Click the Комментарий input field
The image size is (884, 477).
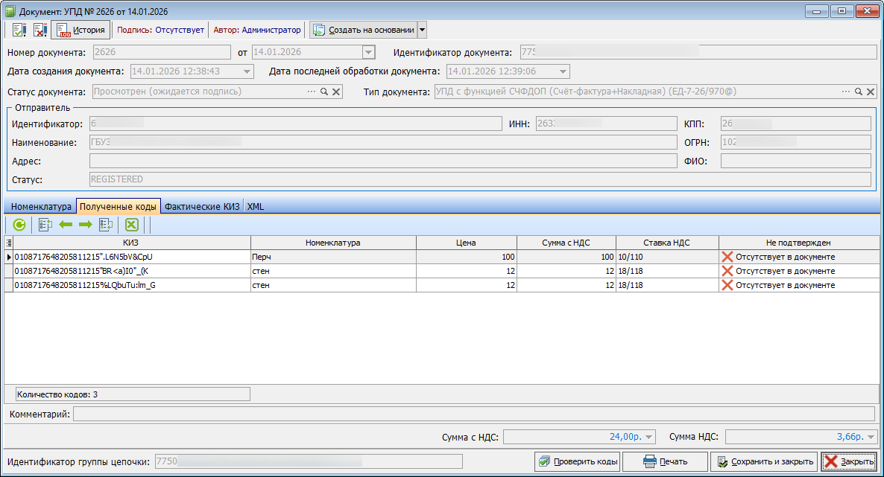(x=473, y=414)
